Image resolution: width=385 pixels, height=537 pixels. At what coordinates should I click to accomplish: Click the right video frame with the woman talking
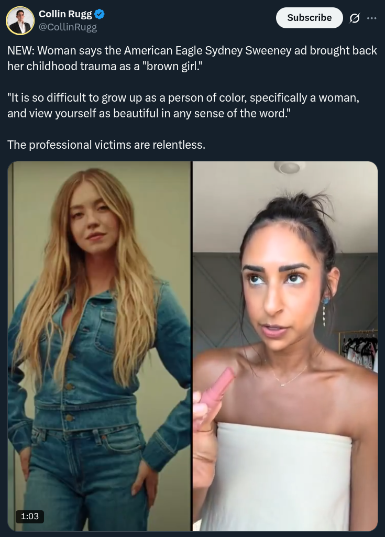(285, 346)
